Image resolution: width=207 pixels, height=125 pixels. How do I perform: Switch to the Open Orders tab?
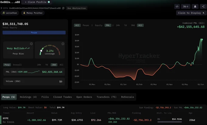(84, 97)
